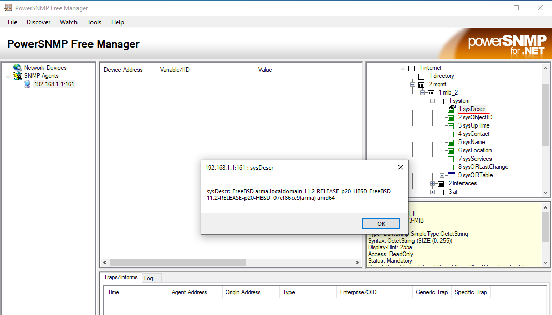Click the Network Devices globe icon
This screenshot has height=315, width=552.
click(17, 68)
